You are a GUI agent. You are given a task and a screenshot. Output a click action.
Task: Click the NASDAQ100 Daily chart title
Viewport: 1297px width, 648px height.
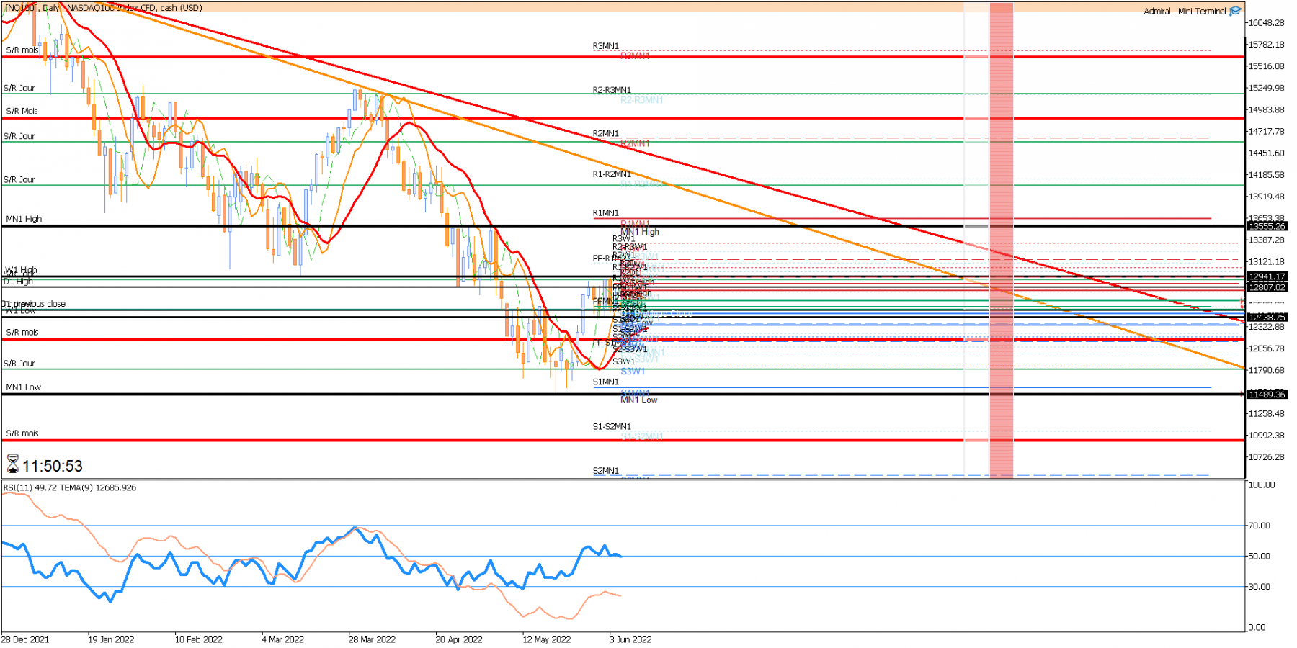(x=103, y=8)
